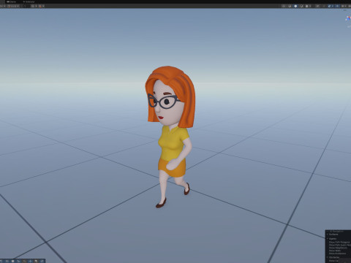Collapse the Surfaces section in AI Navigation overlay

[328, 235]
